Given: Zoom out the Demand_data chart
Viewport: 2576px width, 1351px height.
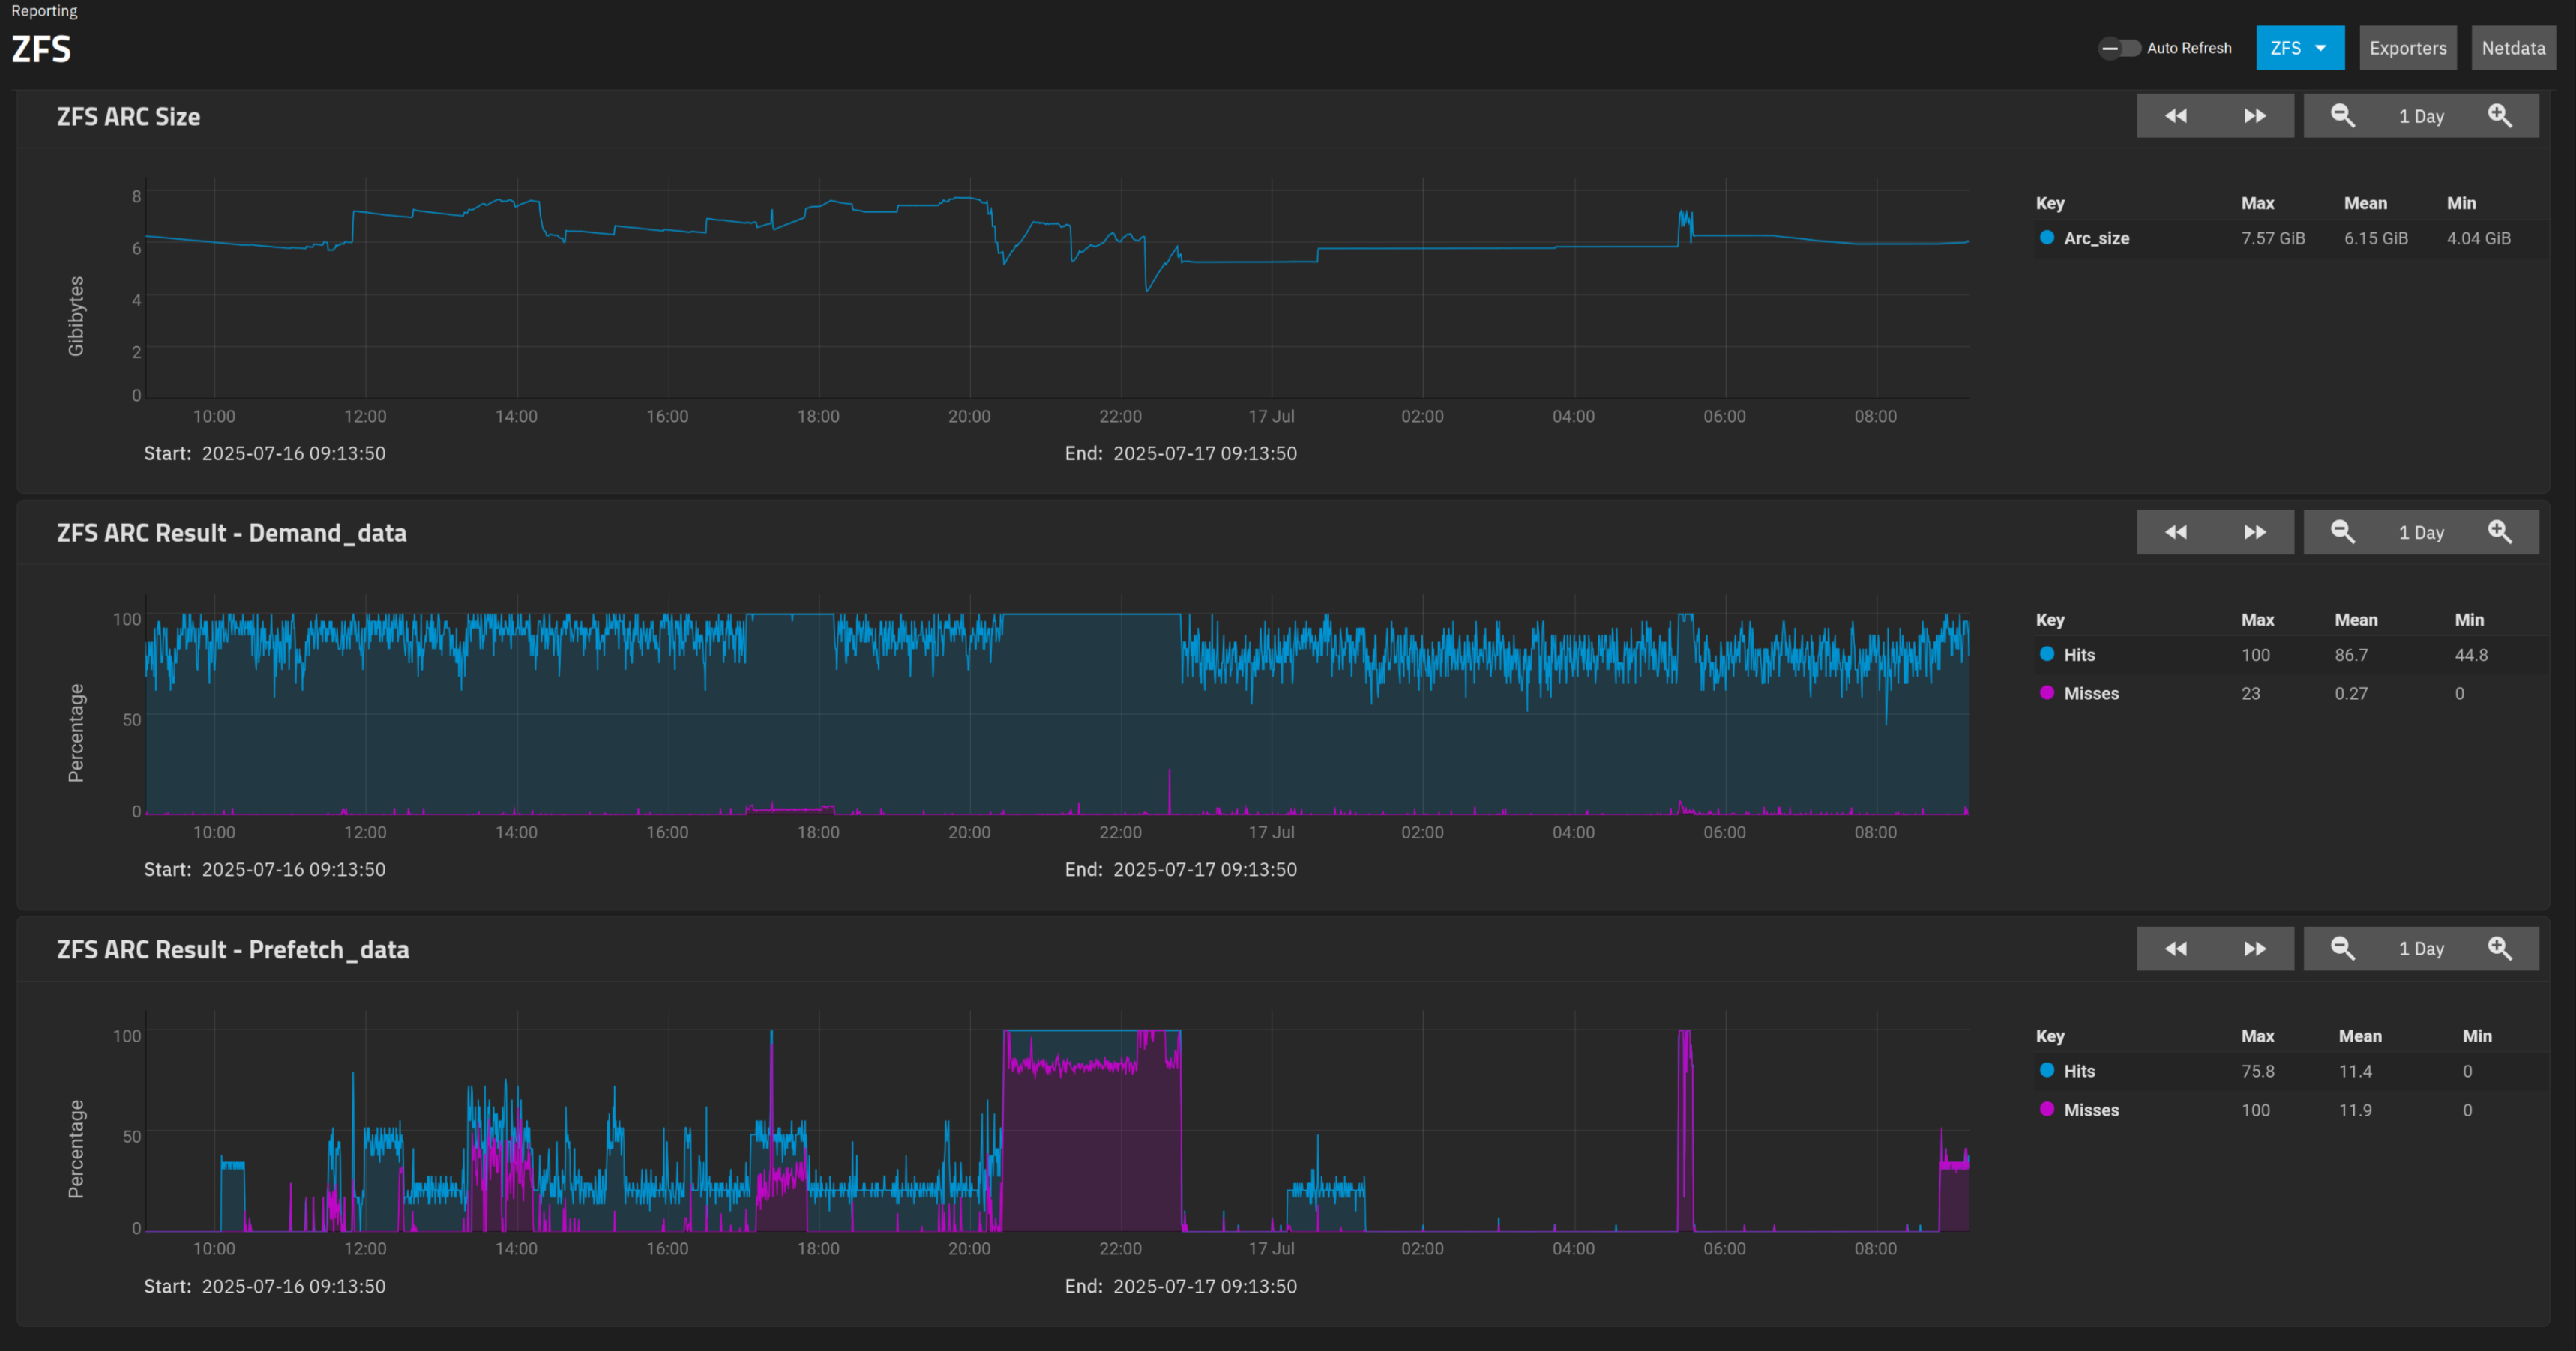Looking at the screenshot, I should click(x=2342, y=533).
